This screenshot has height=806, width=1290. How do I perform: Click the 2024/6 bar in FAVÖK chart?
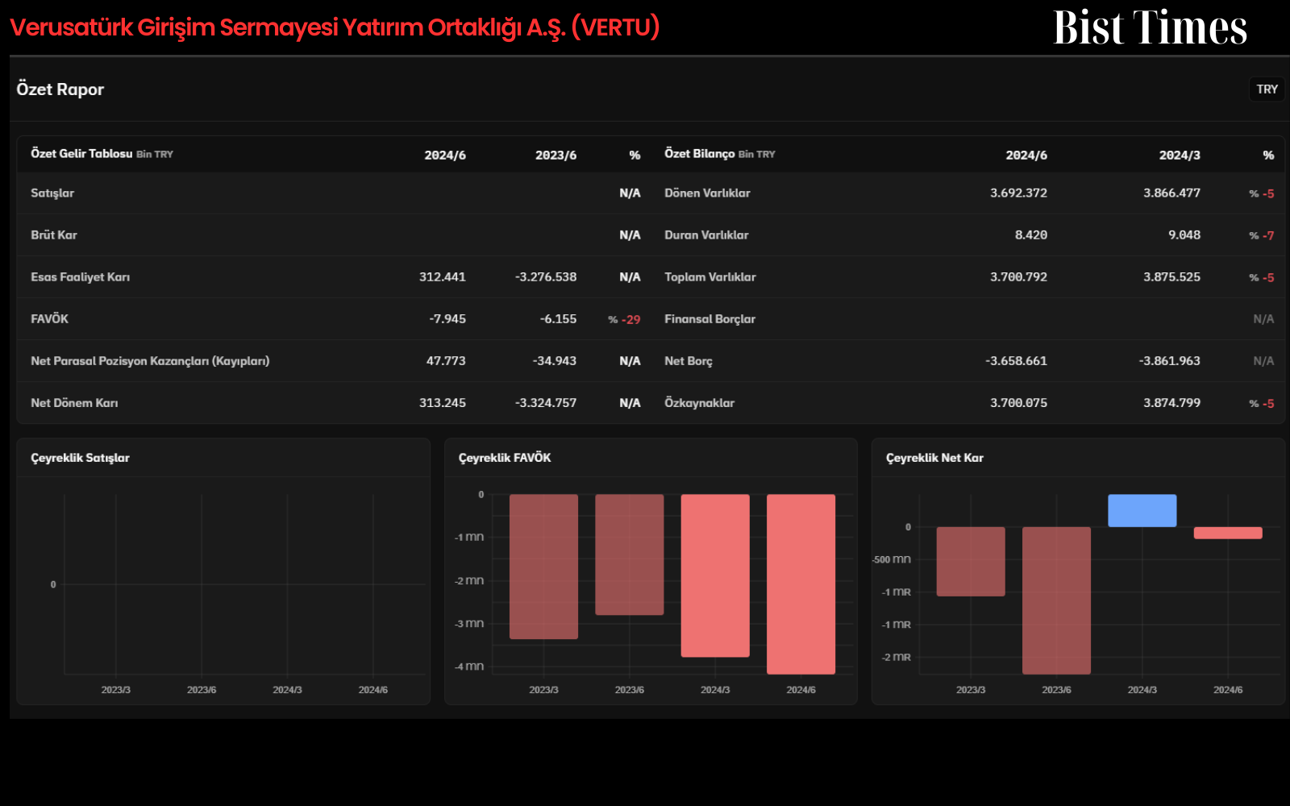[801, 584]
